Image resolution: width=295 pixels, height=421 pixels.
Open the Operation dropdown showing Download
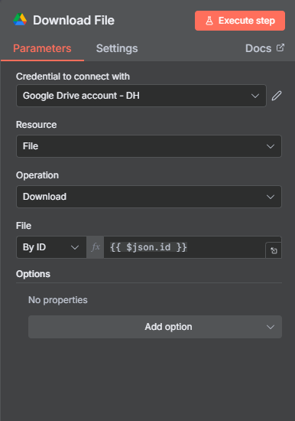click(149, 197)
